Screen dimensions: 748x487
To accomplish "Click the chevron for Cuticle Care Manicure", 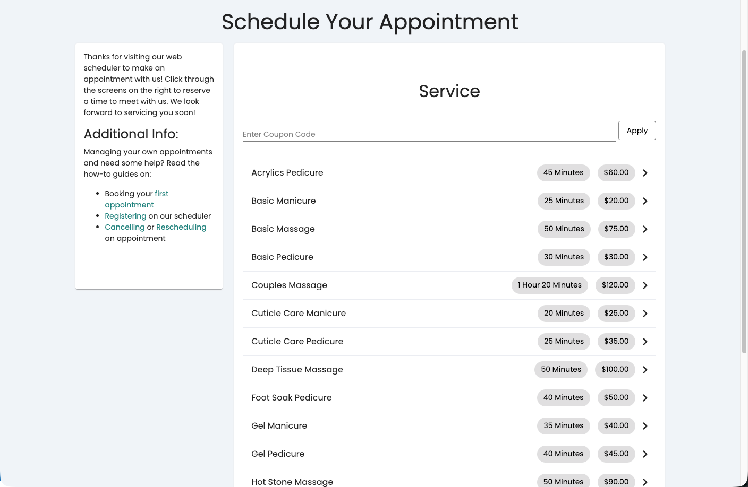I will point(645,314).
